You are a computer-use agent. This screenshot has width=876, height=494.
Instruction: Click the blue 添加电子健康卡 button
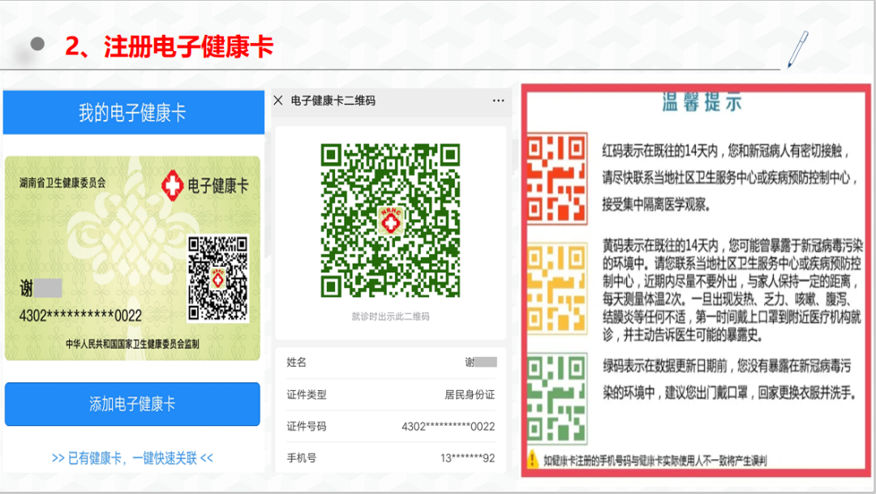click(x=132, y=404)
